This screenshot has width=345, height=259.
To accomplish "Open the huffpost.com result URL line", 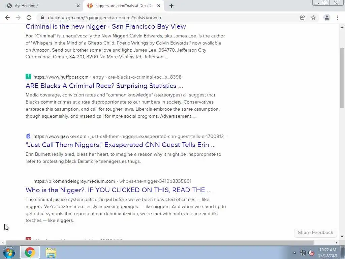I will pos(107,77).
